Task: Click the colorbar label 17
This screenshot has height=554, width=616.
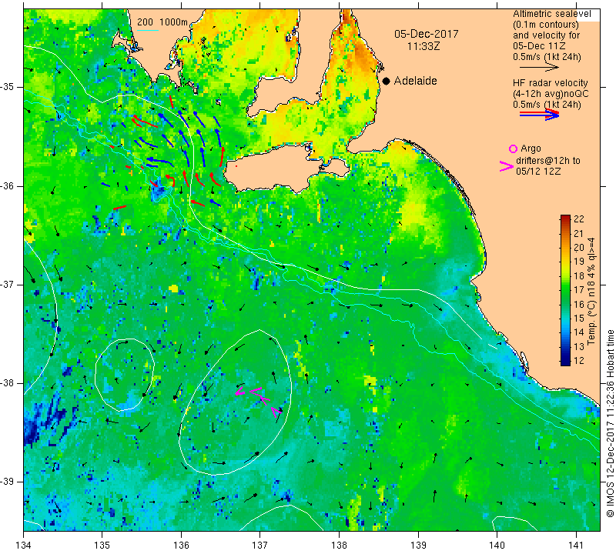Action: click(579, 290)
